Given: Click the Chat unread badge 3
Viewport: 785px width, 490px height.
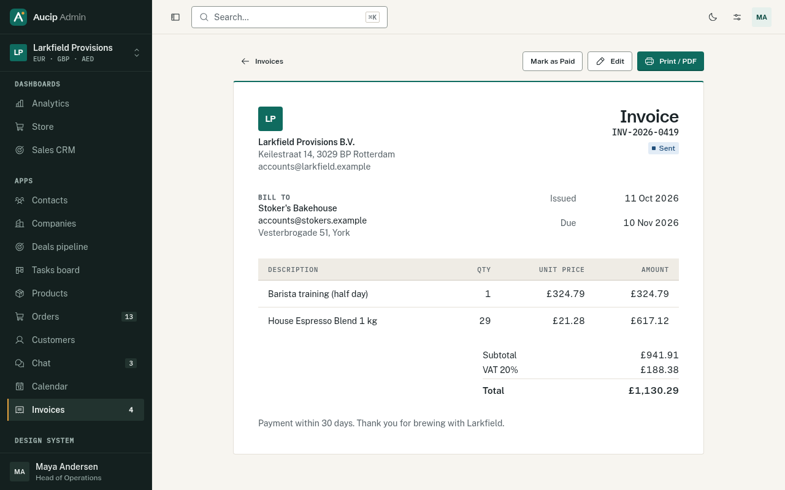Looking at the screenshot, I should click(131, 363).
